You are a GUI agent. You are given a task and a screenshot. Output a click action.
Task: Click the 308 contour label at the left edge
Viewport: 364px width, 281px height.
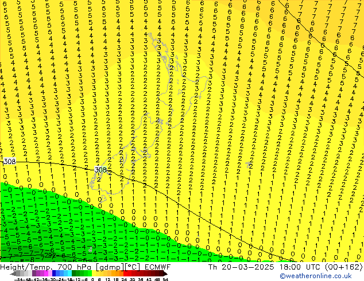point(10,161)
